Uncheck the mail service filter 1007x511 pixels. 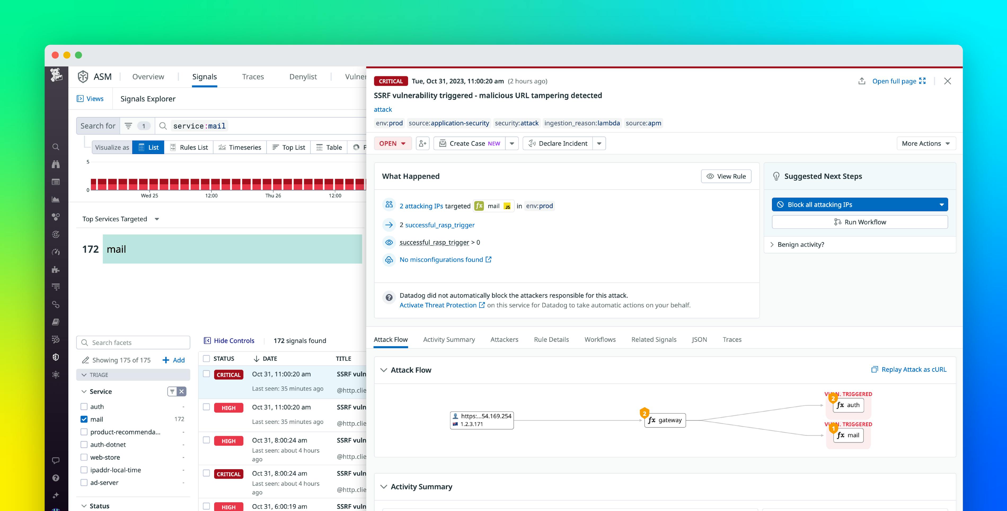[x=84, y=419]
